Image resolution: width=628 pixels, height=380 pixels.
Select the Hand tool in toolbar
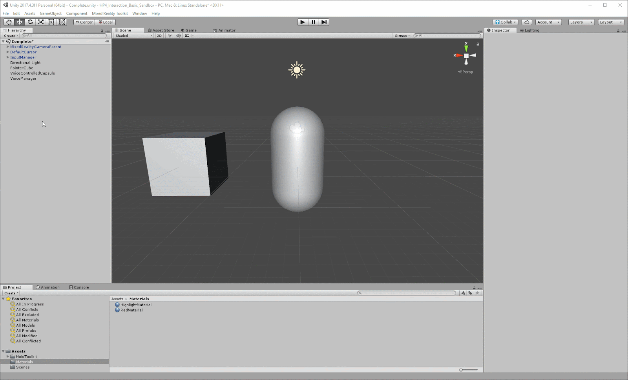(x=9, y=22)
